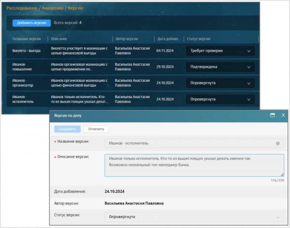Image resolution: width=290 pixels, height=228 pixels.
Task: Open the Требует проверки status dropdown
Action: [x=220, y=51]
